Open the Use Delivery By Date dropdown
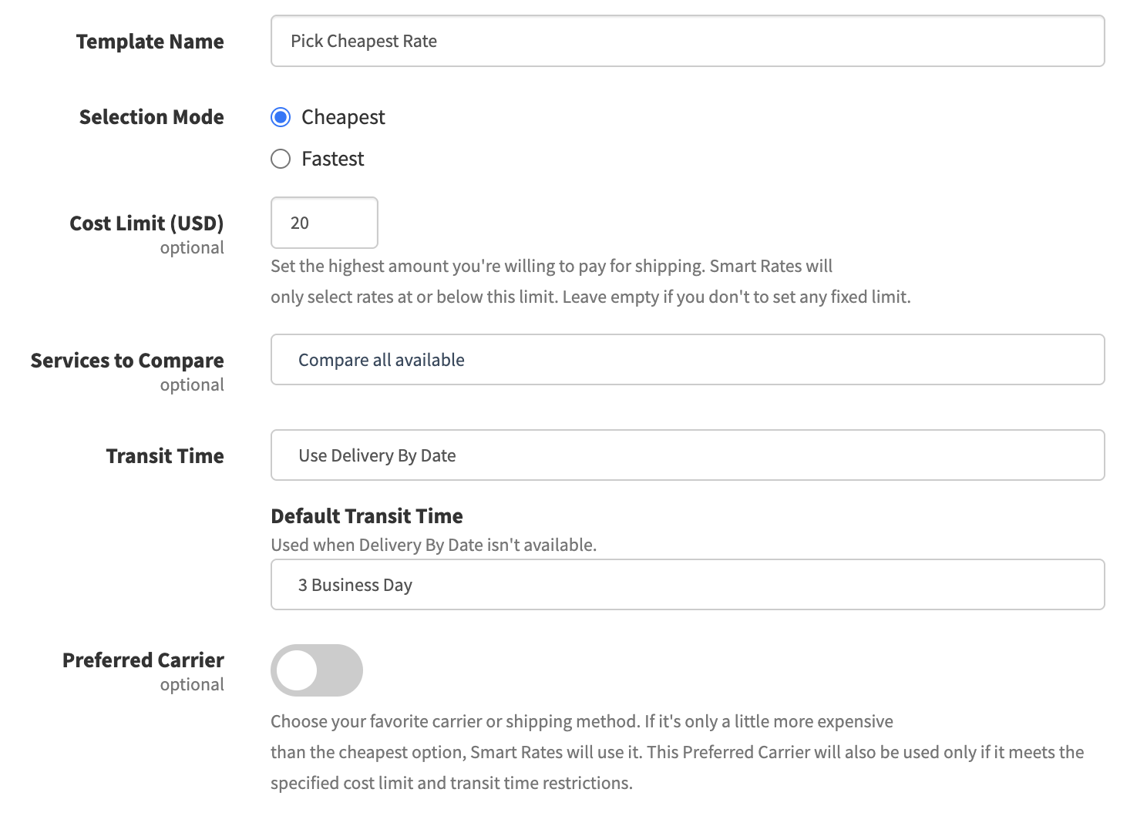 point(687,455)
